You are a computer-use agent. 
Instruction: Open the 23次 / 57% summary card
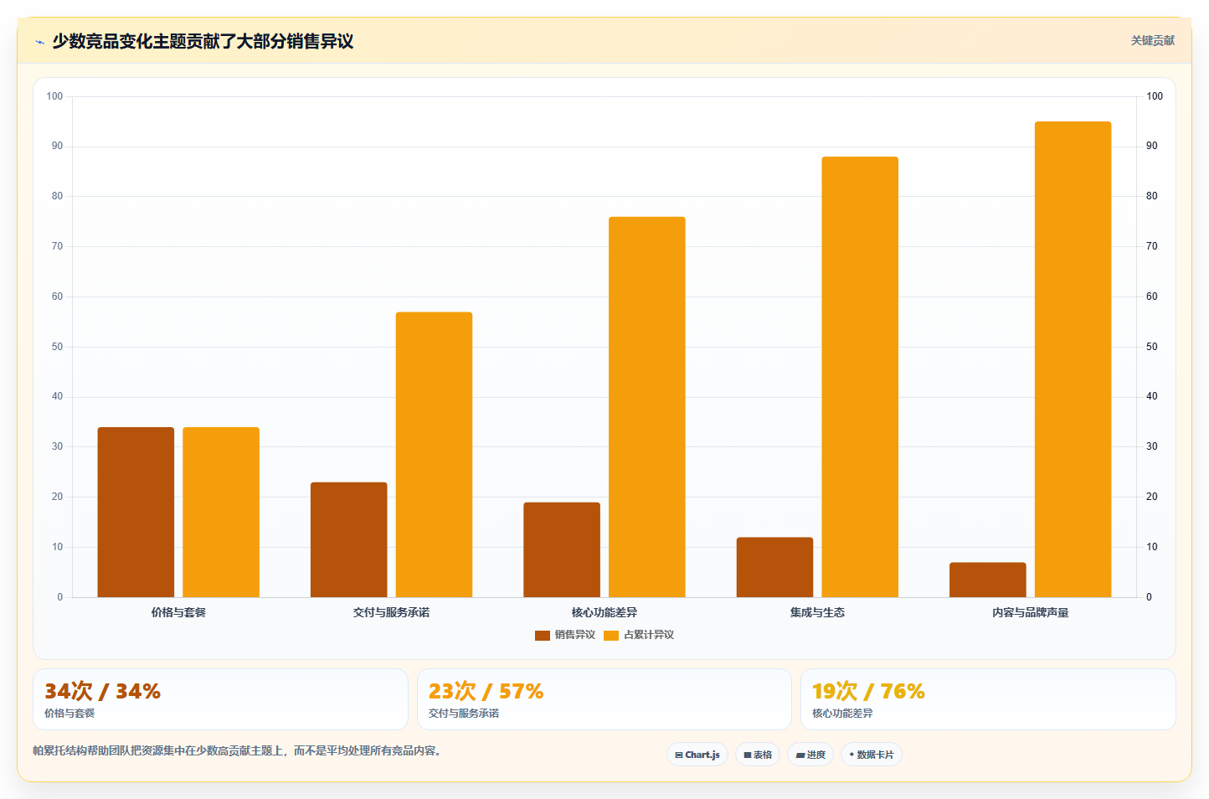[x=604, y=699]
